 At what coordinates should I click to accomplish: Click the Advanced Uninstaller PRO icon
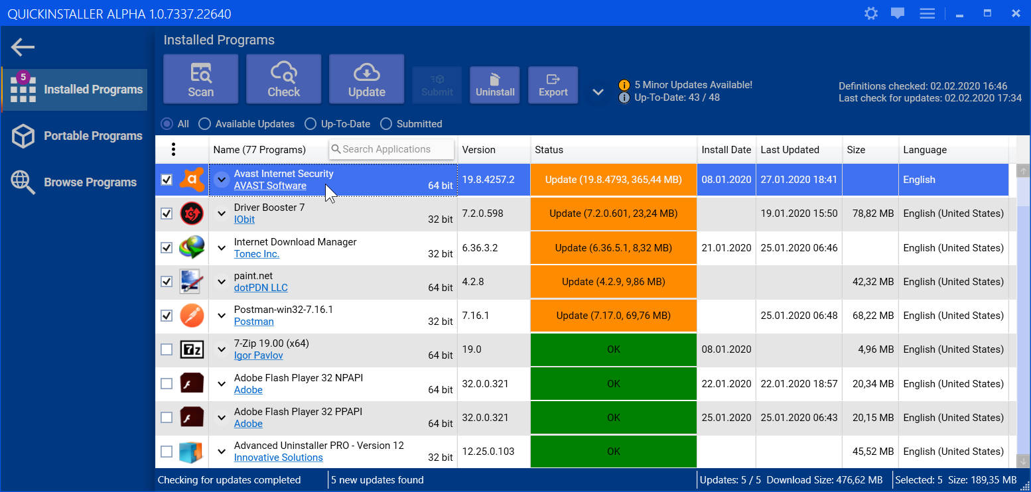[x=192, y=452]
